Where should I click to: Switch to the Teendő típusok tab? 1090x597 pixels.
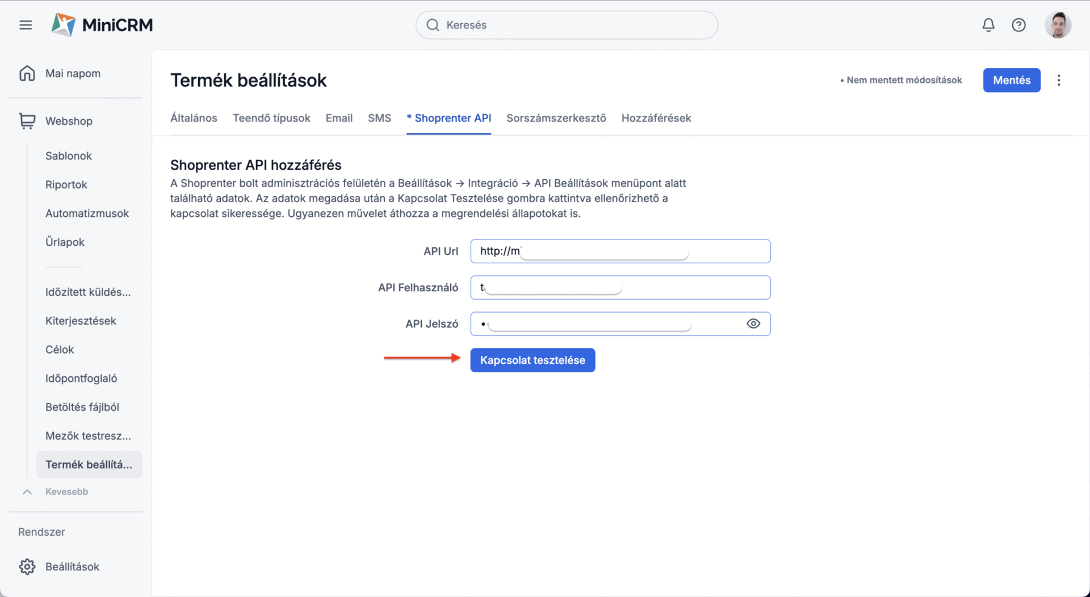tap(271, 118)
